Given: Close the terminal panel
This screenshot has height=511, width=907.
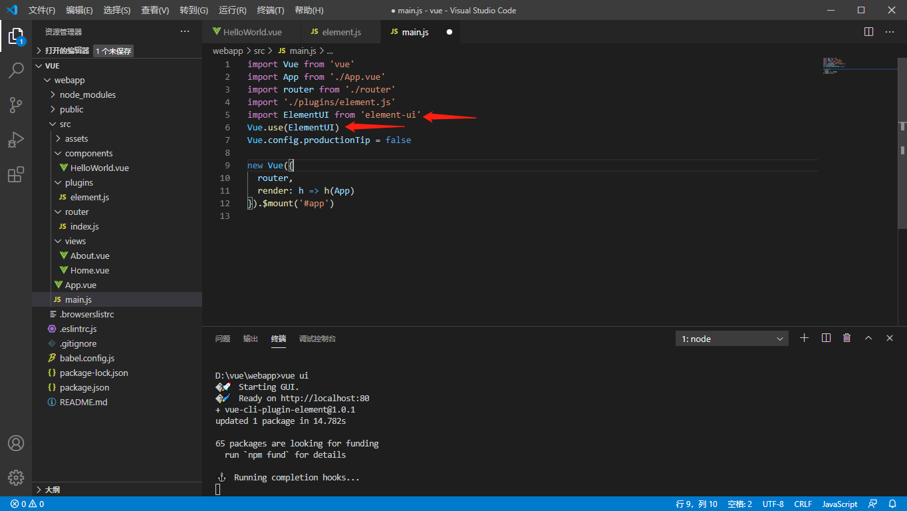Looking at the screenshot, I should pyautogui.click(x=890, y=338).
